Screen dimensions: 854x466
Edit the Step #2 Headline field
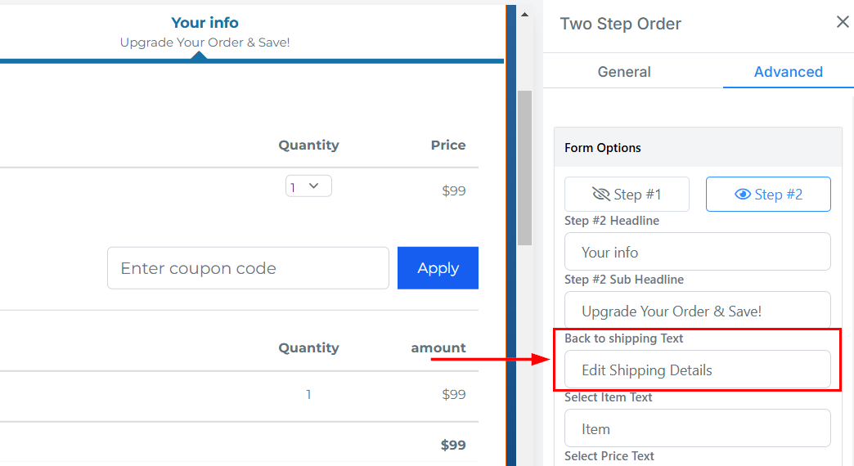click(698, 252)
